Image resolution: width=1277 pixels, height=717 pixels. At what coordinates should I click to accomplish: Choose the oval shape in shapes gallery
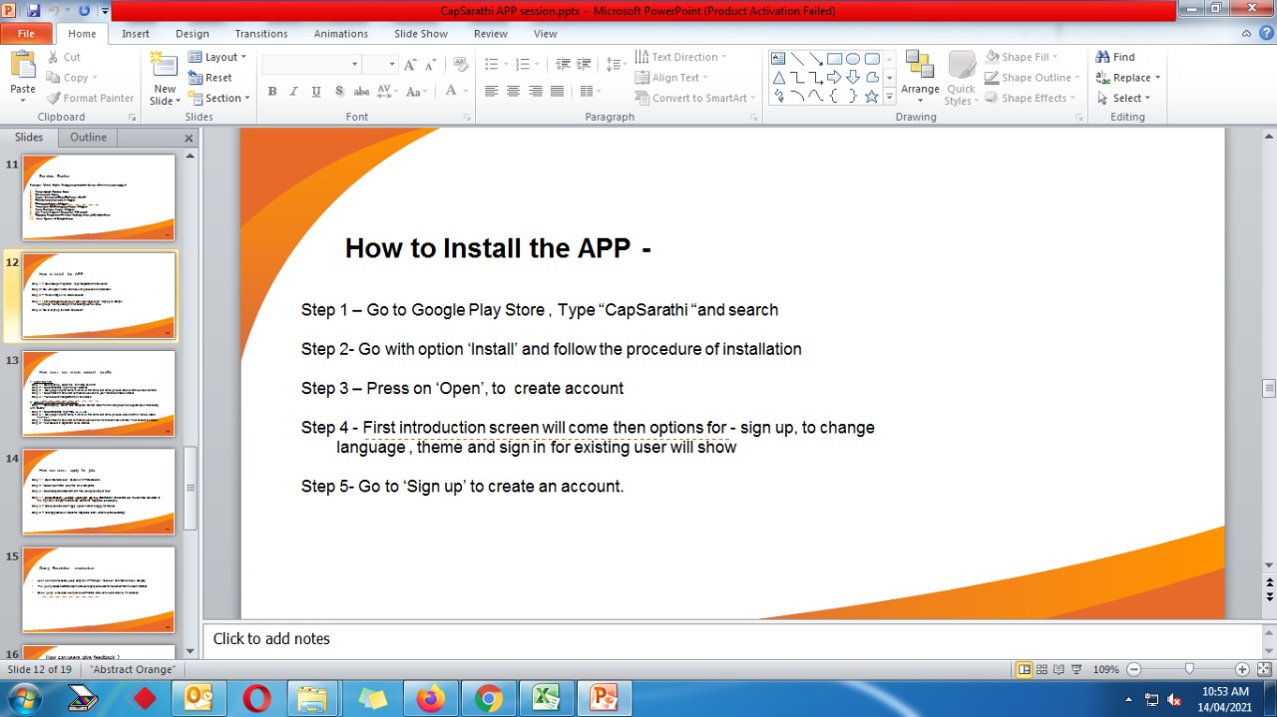(853, 59)
